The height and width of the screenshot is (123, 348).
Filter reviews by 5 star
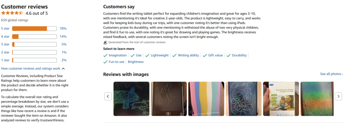5,28
